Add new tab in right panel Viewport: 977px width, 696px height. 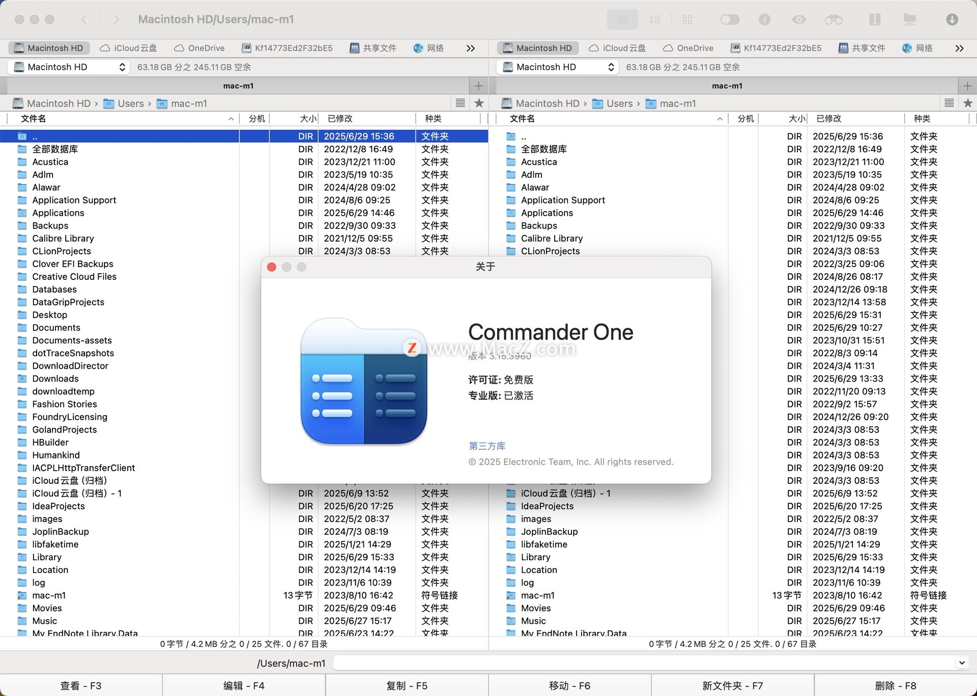(967, 85)
